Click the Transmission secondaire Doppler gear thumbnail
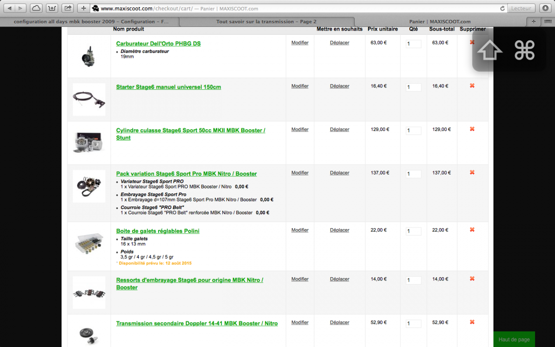 tap(89, 334)
